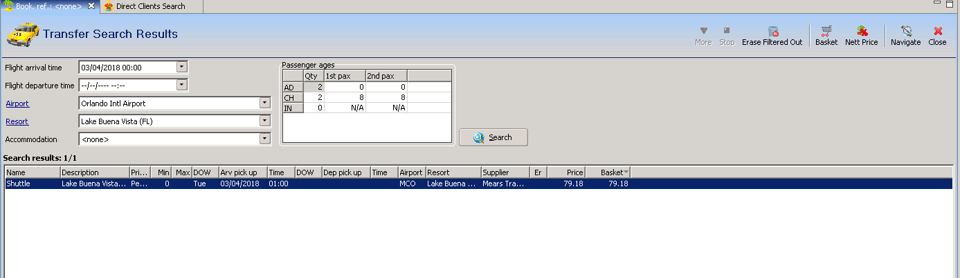The width and height of the screenshot is (960, 278).
Task: Toggle Nett Price view
Action: (x=862, y=36)
